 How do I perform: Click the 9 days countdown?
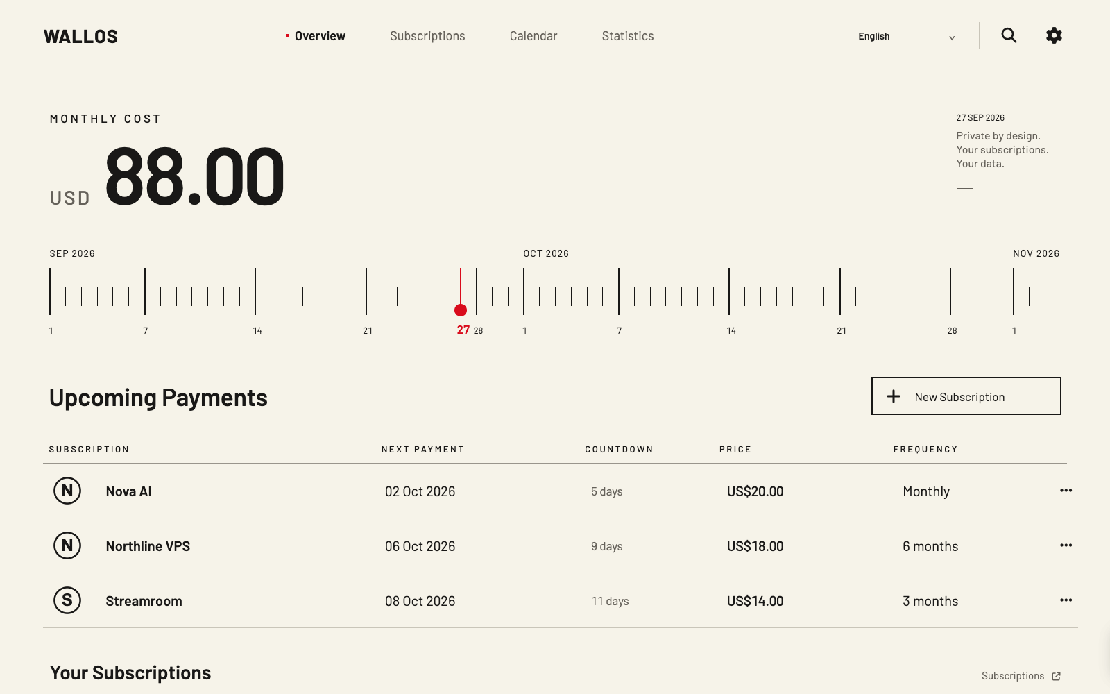pyautogui.click(x=606, y=546)
